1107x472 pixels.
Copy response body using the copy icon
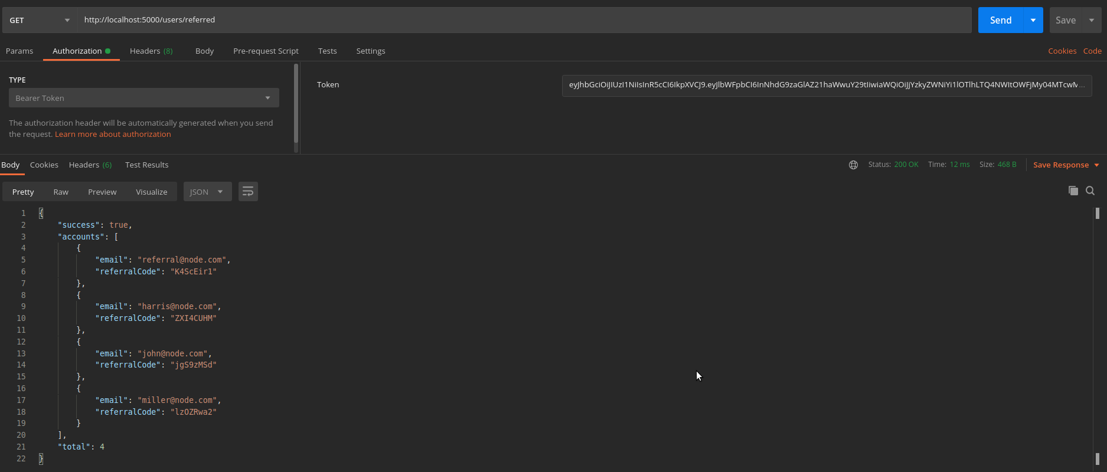pyautogui.click(x=1073, y=191)
